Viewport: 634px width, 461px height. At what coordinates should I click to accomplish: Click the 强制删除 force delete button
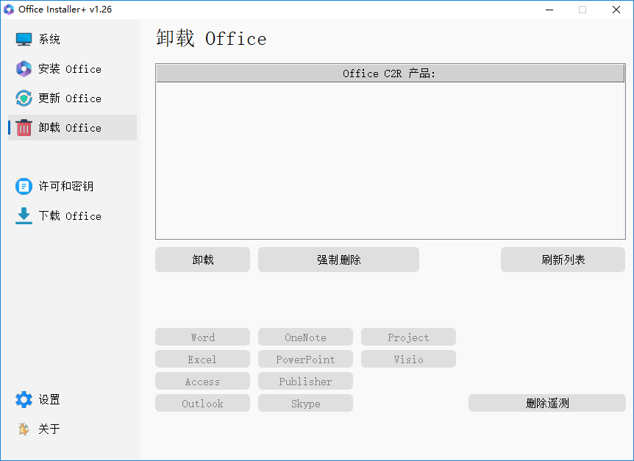click(338, 259)
